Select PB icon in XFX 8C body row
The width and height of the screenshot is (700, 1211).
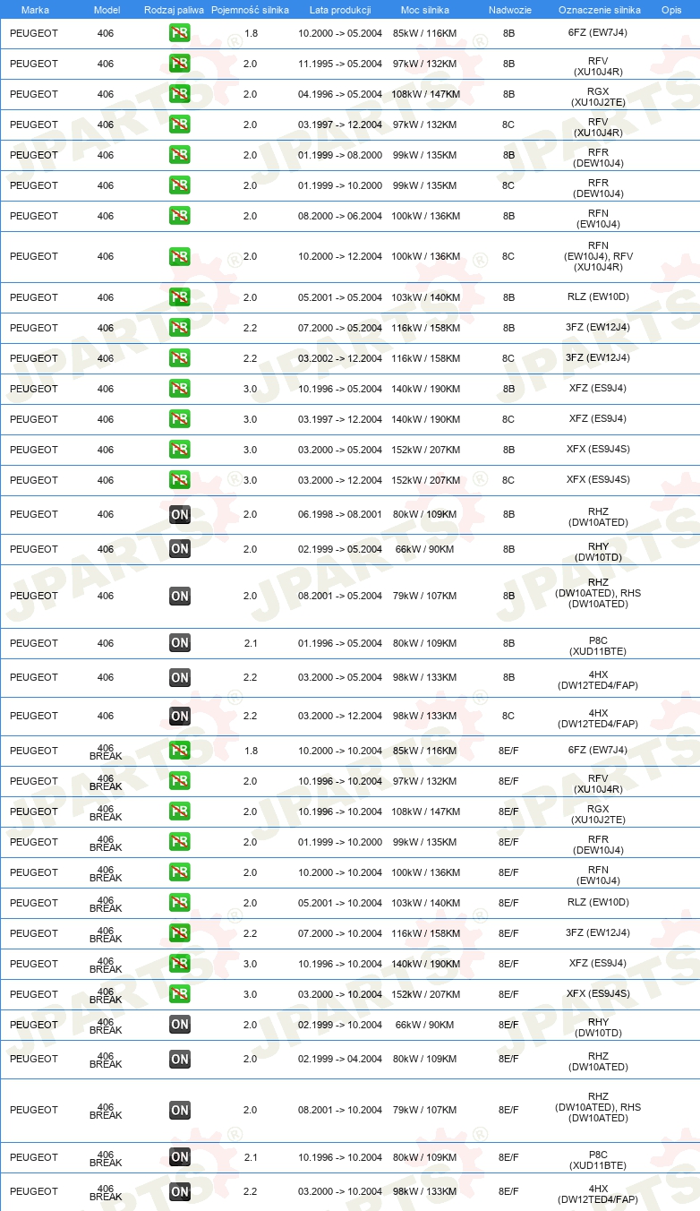click(x=180, y=480)
